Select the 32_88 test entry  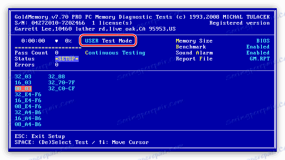tap(57, 76)
